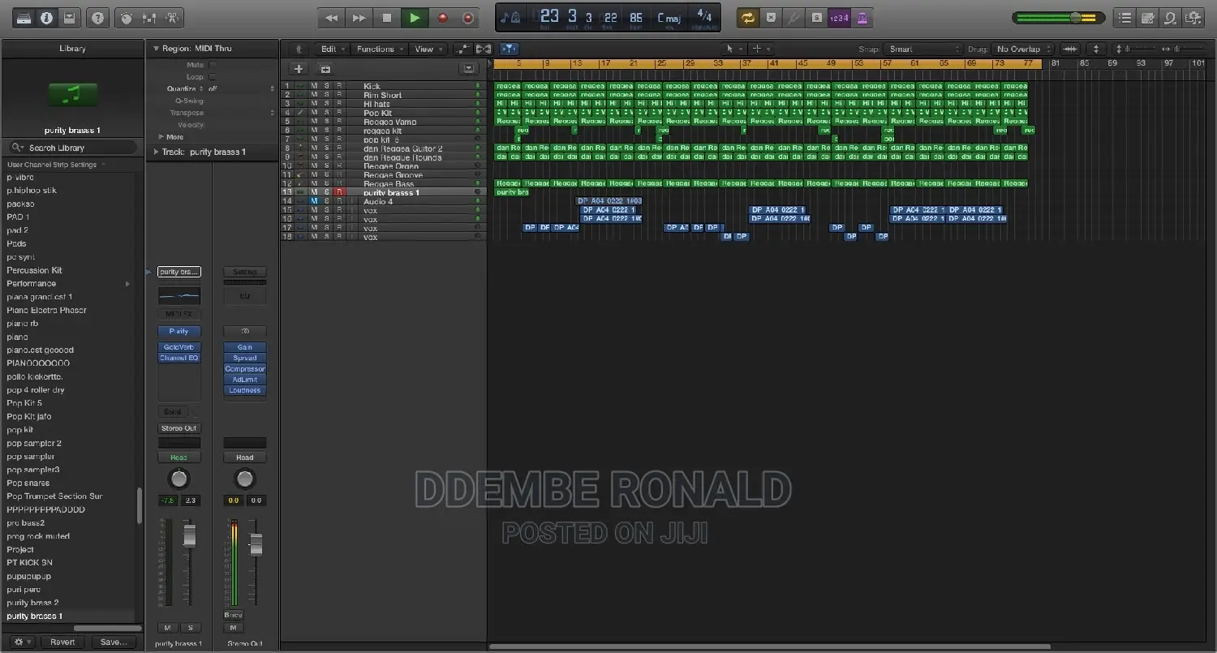Viewport: 1217px width, 653px height.
Task: Open the Editors scissors icon
Action: [172, 17]
